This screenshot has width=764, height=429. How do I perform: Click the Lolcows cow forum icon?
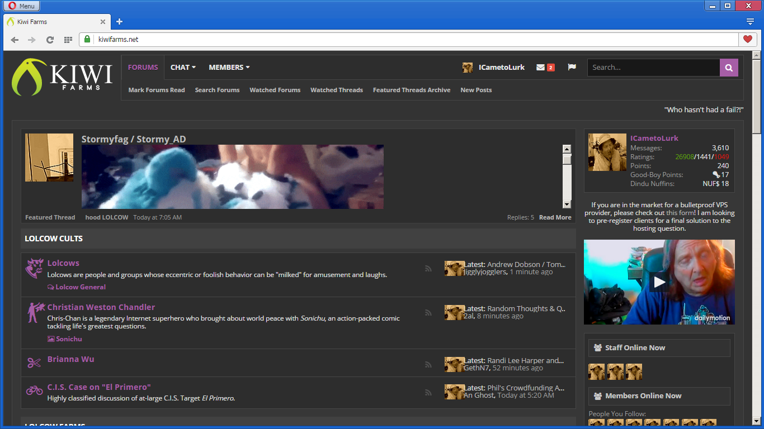(x=35, y=267)
